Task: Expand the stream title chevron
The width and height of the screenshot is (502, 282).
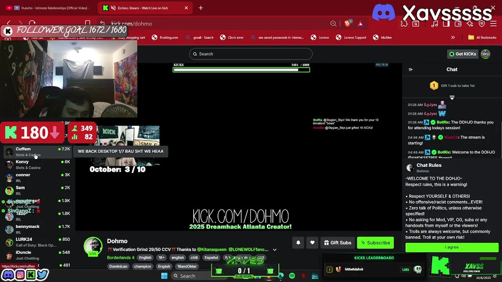Action: pyautogui.click(x=275, y=249)
